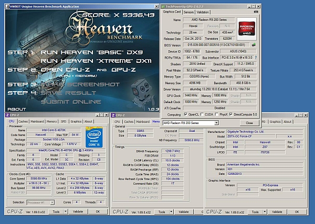Click Save Result in Heaven benchmark
Screen dimensions: 315x224
click(x=68, y=93)
